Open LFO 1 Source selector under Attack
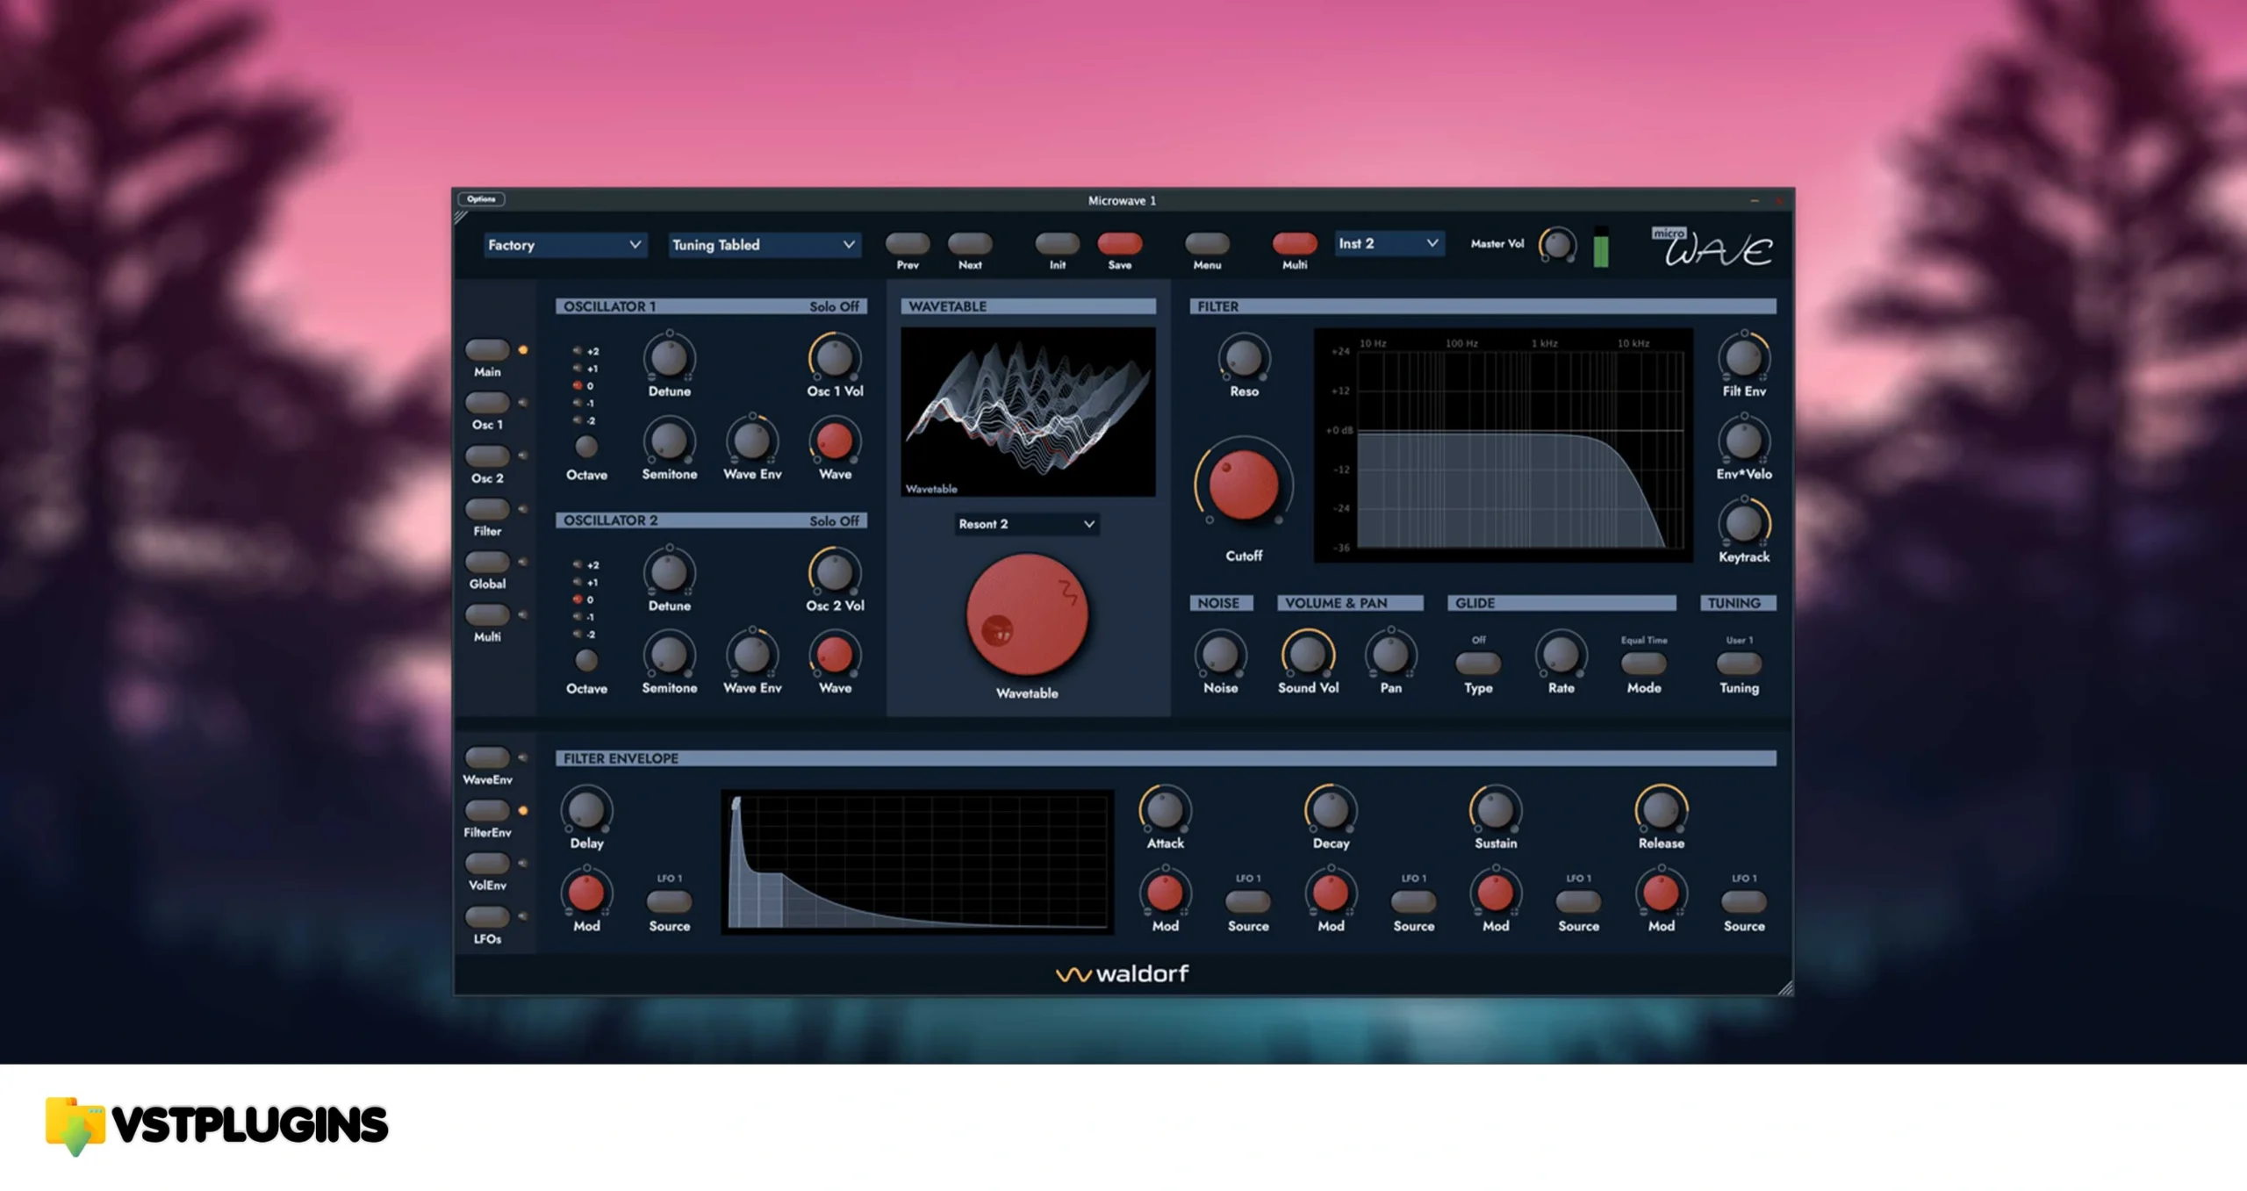 click(x=1247, y=901)
